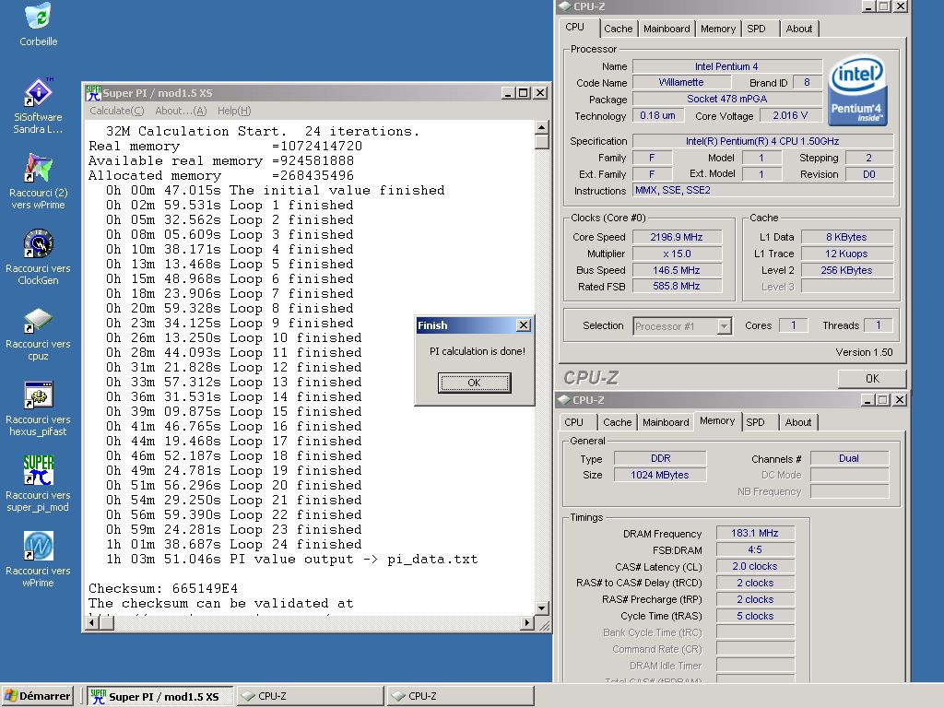The image size is (944, 708).
Task: Click the Super PI title bar icon
Action: (x=93, y=93)
